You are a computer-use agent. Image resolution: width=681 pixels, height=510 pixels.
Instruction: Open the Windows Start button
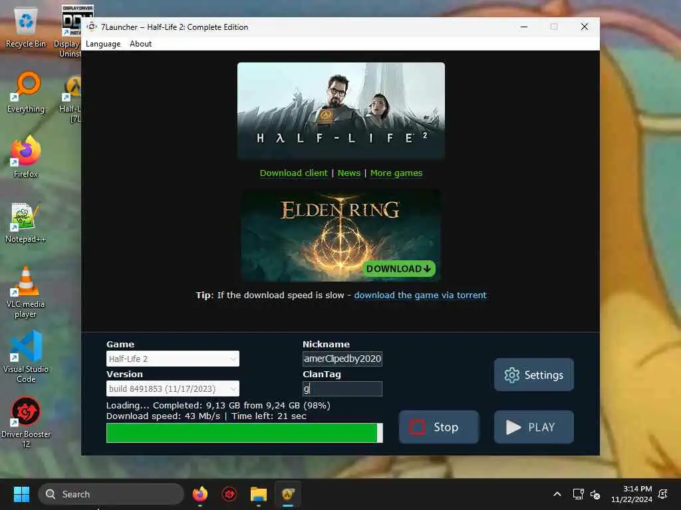[21, 494]
